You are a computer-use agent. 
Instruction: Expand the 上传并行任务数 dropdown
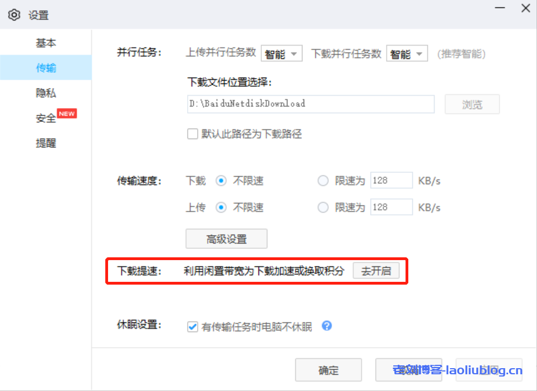[281, 53]
